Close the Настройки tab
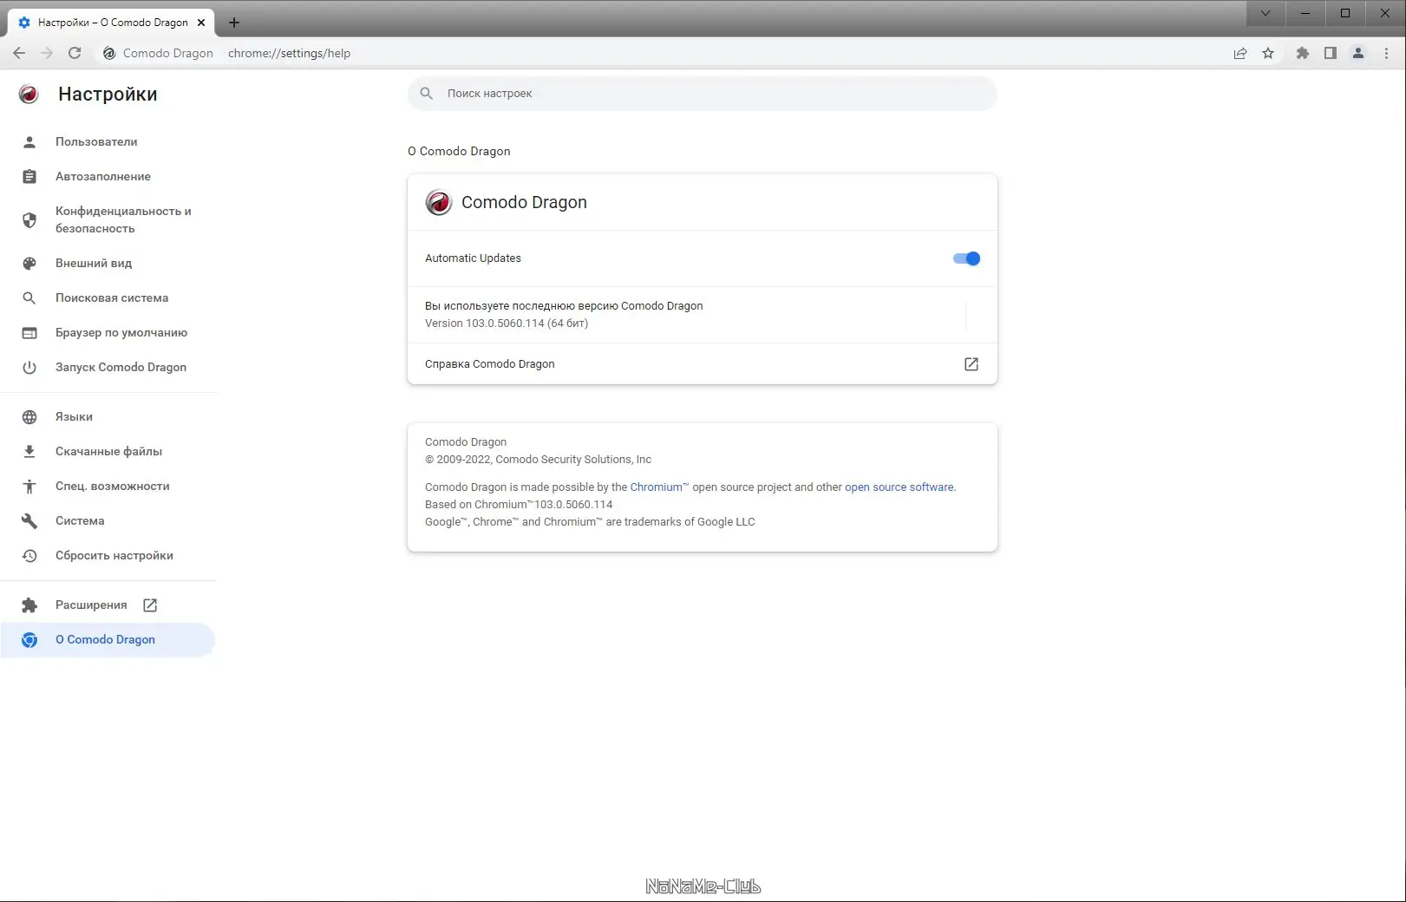The width and height of the screenshot is (1406, 902). click(x=201, y=23)
